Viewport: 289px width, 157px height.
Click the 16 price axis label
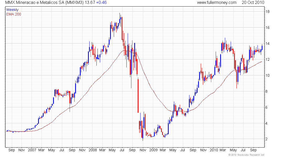coord(267,27)
